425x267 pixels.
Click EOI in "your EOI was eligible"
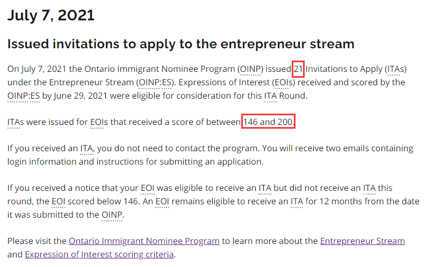point(148,188)
